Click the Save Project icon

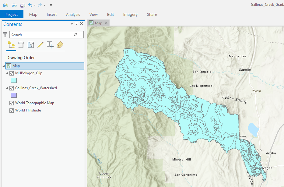[23, 5]
